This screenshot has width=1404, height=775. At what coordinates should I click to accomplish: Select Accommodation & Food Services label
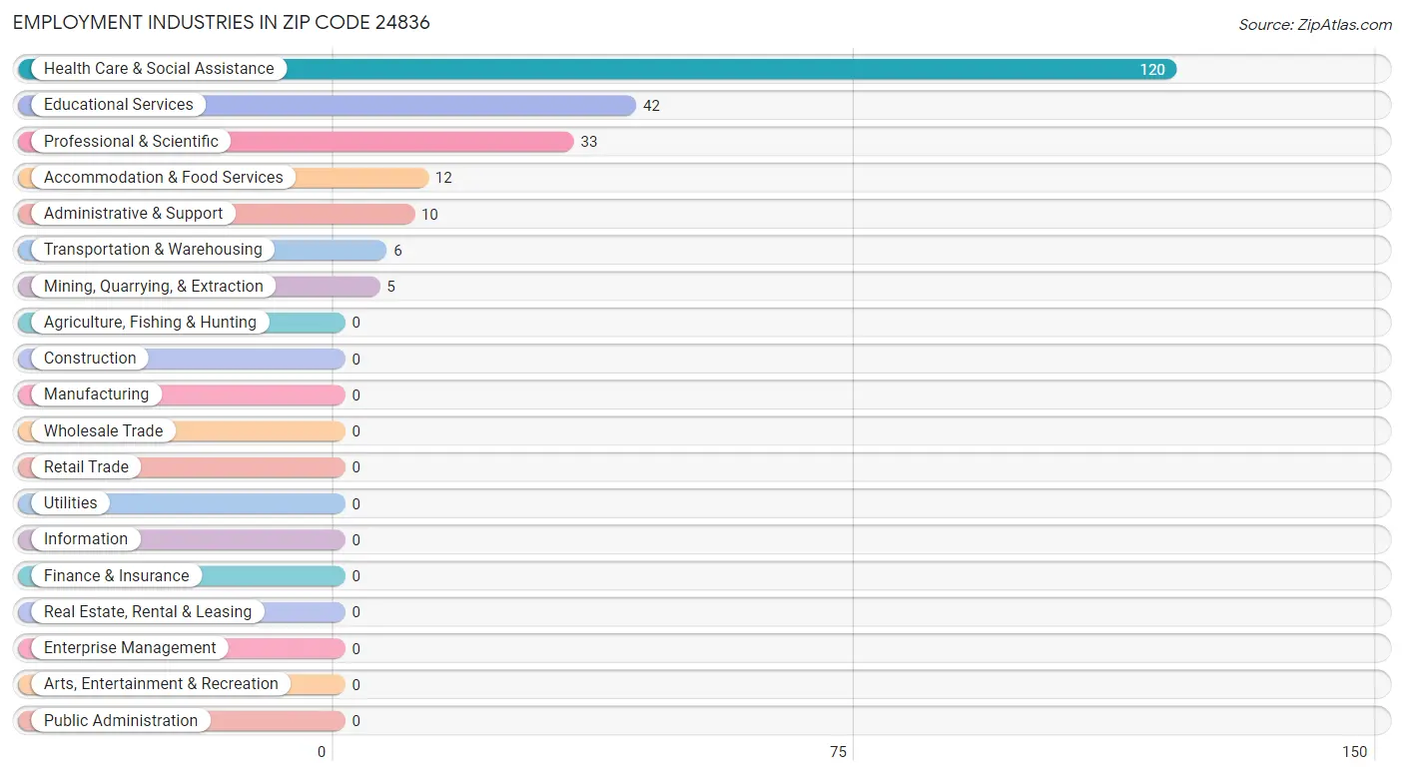pyautogui.click(x=164, y=177)
